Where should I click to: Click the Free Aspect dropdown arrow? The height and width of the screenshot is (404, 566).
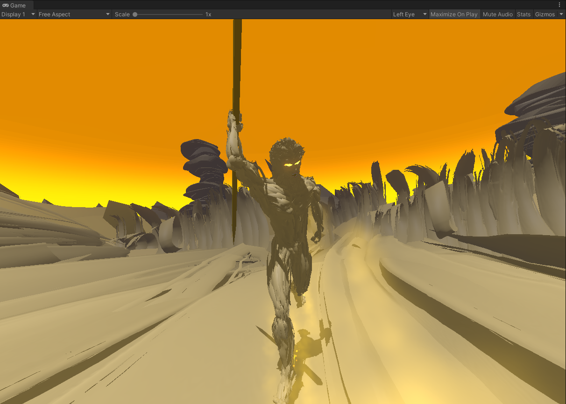(107, 14)
